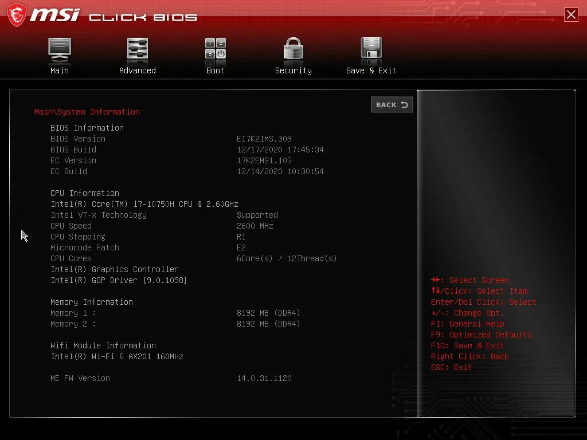Image resolution: width=587 pixels, height=440 pixels.
Task: Click the Select Screen help line
Action: click(470, 280)
